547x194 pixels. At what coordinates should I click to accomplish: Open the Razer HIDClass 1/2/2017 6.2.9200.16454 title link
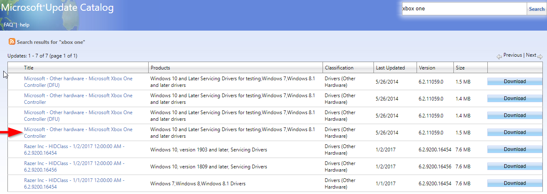click(74, 150)
